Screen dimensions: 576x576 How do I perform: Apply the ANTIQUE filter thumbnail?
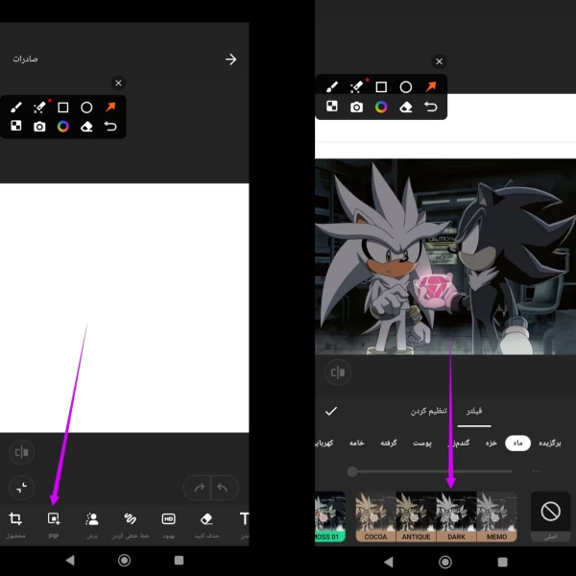pyautogui.click(x=416, y=516)
